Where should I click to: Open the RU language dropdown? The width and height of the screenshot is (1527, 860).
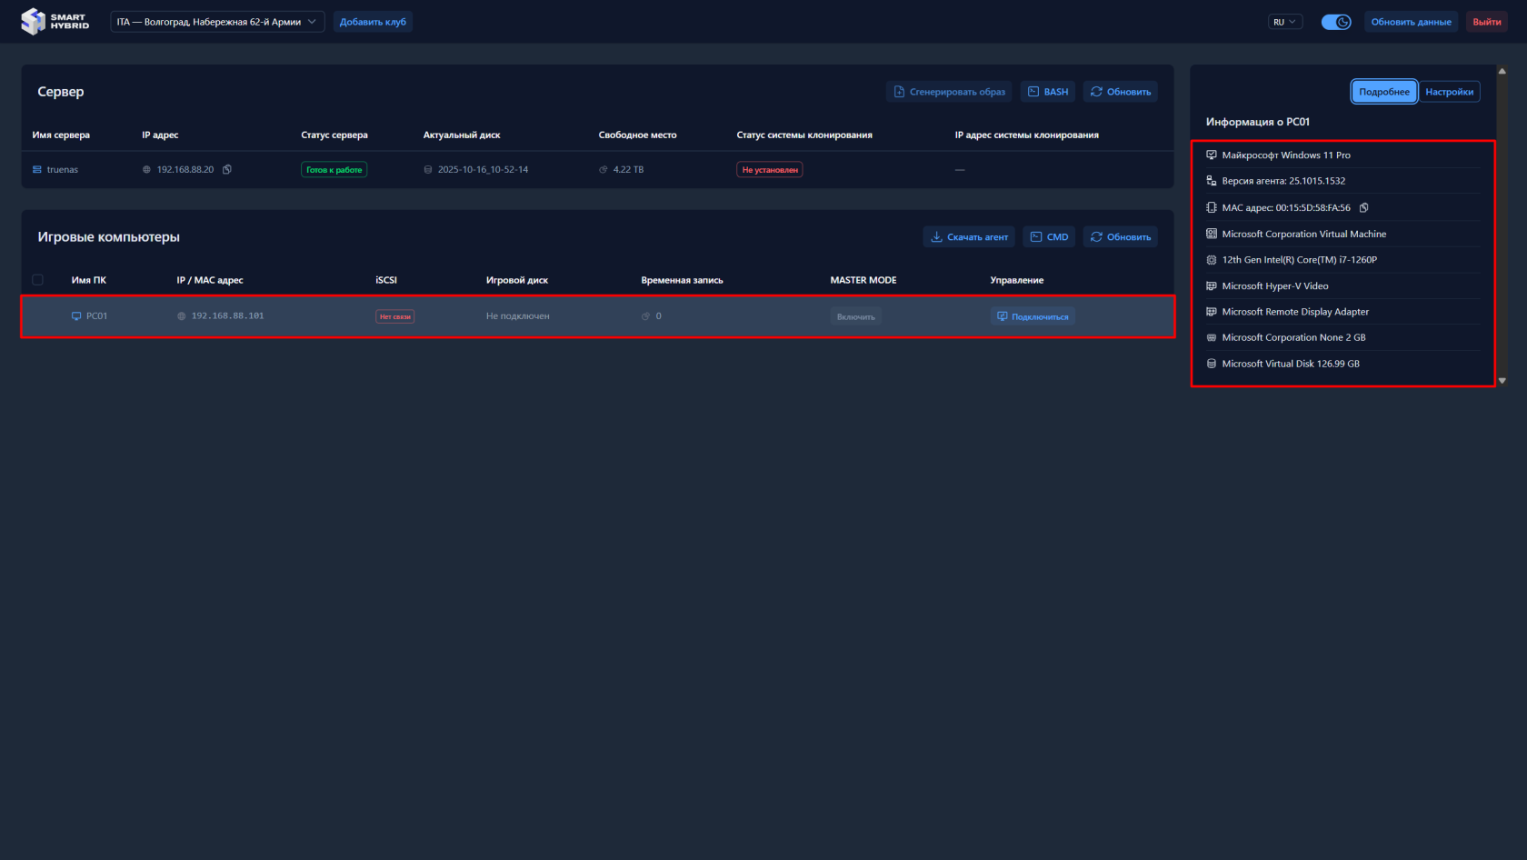pyautogui.click(x=1284, y=22)
